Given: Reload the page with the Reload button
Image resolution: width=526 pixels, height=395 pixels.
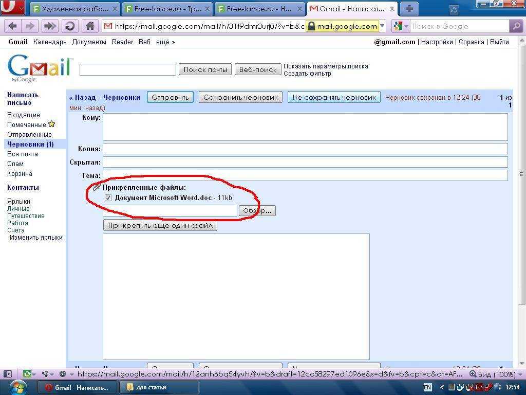Looking at the screenshot, I should click(70, 26).
